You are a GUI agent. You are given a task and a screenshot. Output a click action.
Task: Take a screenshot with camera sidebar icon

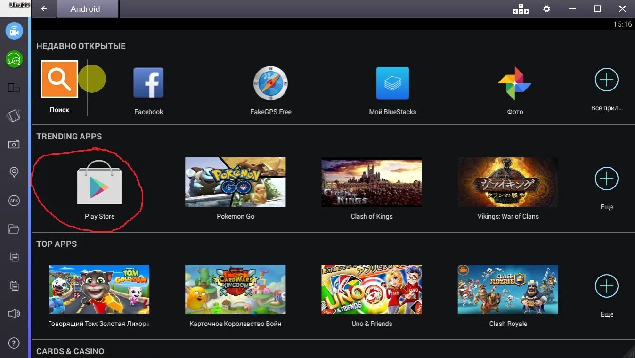14,144
